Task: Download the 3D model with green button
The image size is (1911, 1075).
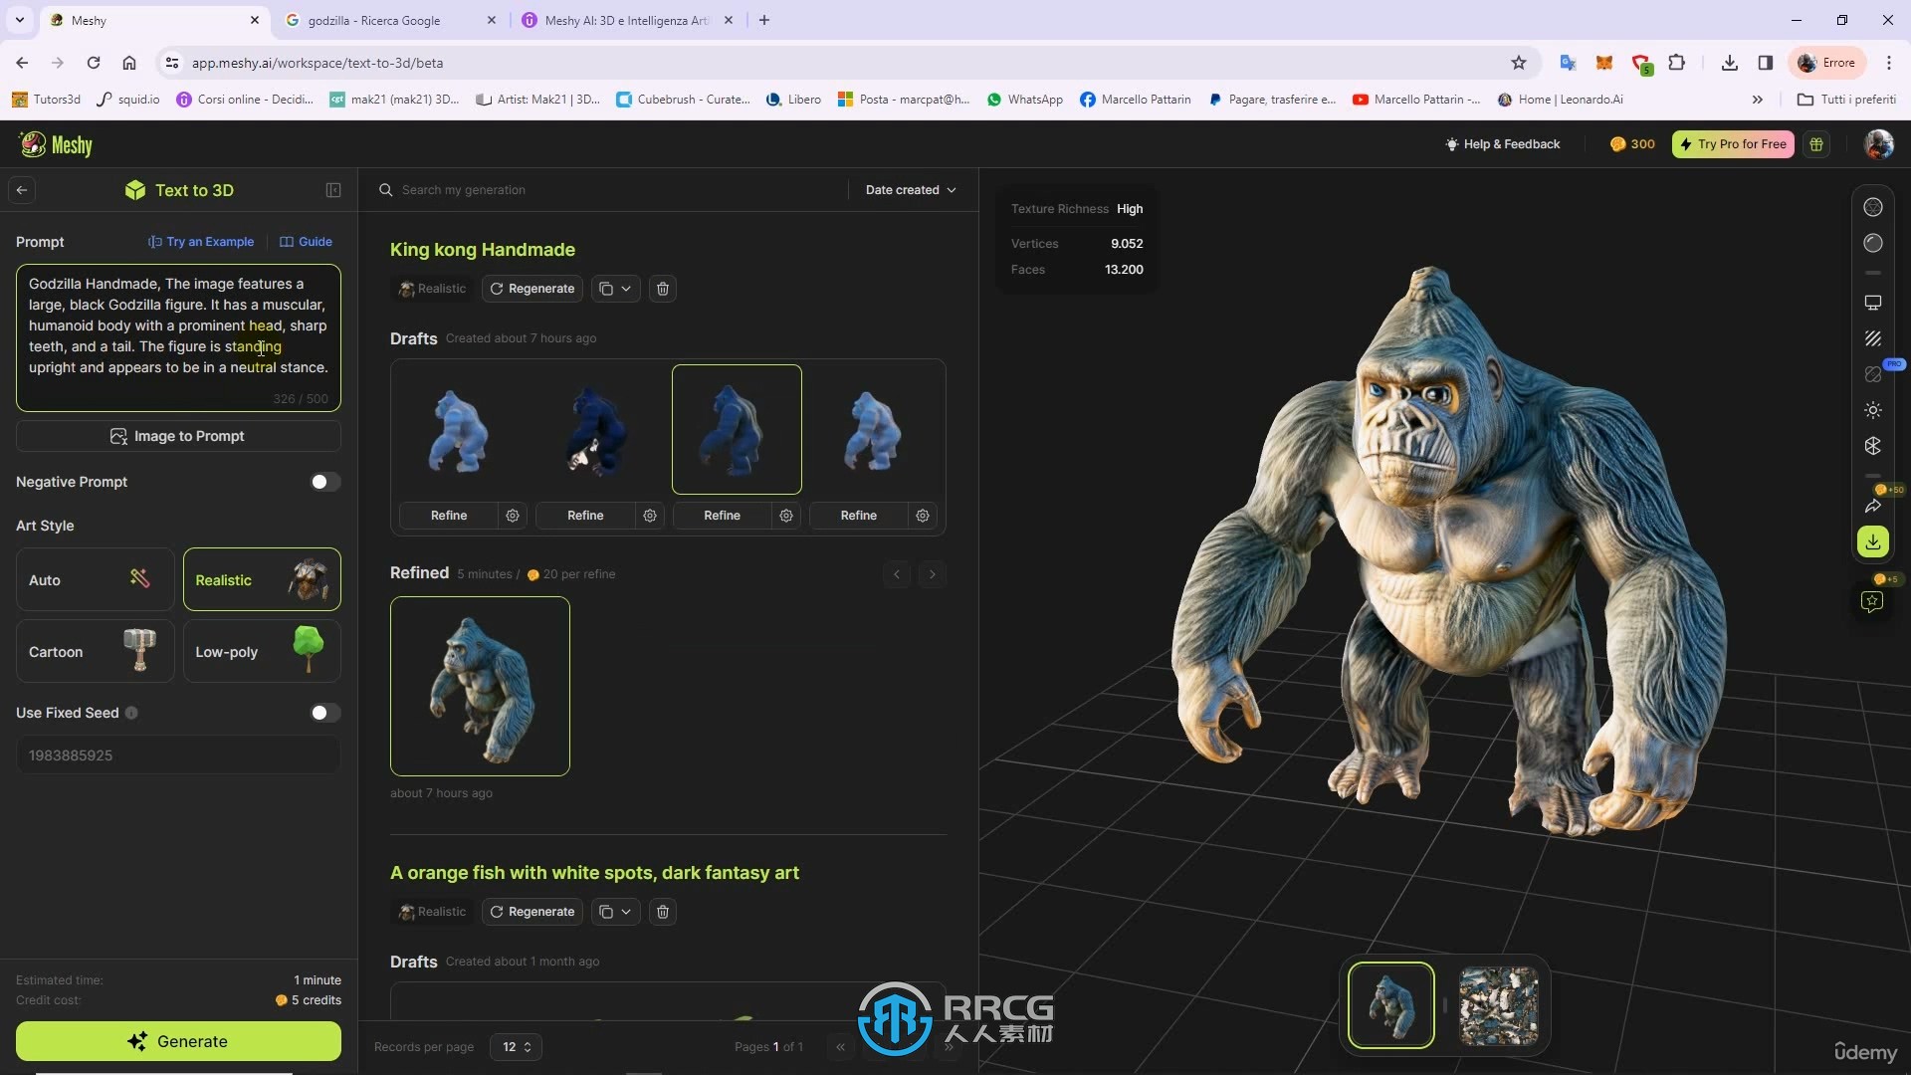Action: 1873,542
